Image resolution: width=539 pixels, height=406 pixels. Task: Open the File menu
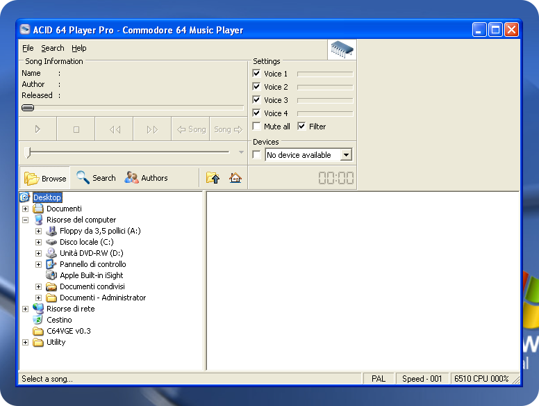[28, 48]
